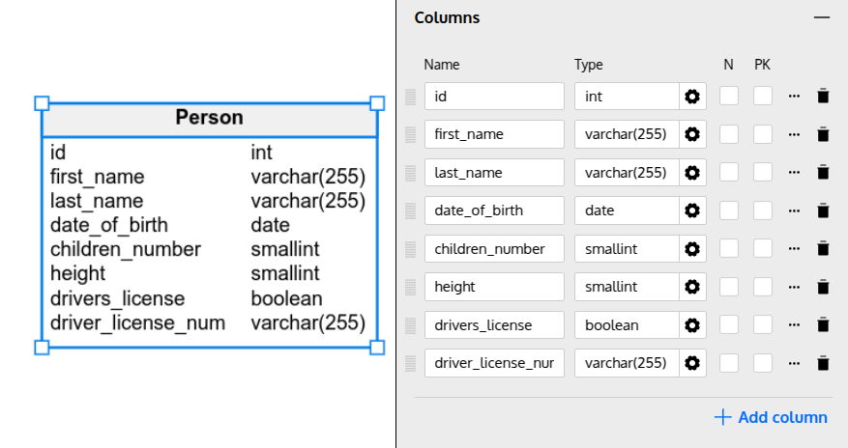Delete the first_name column with trash icon
Screen dimensions: 848x448
point(823,134)
